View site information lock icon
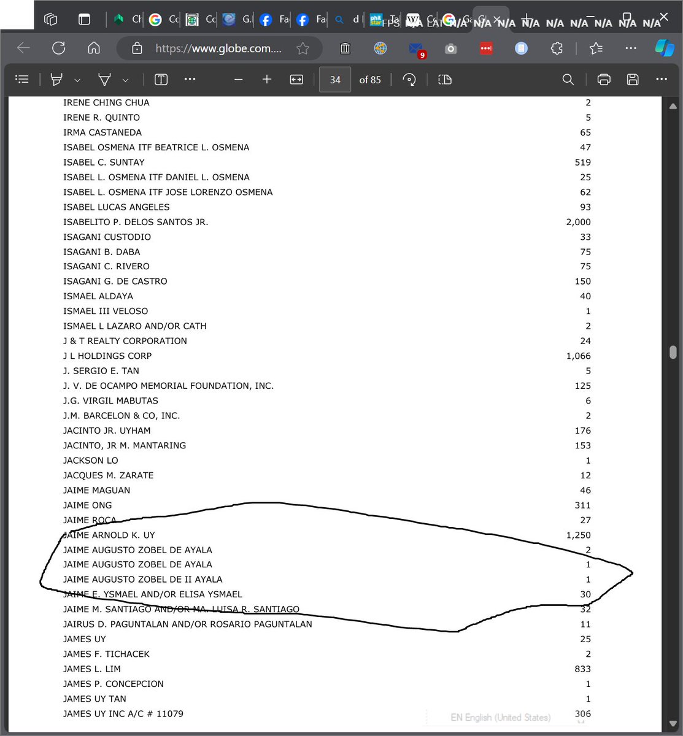Viewport: 683px width, 736px height. 137,48
